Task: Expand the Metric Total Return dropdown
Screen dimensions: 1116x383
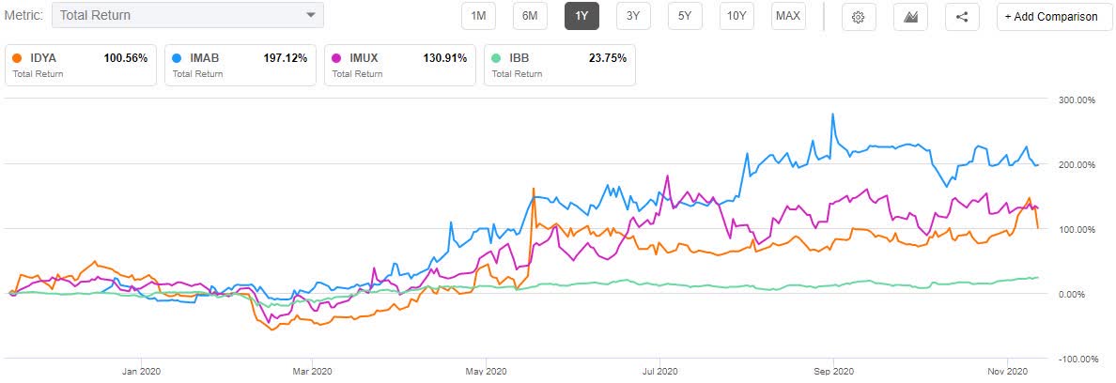Action: tap(188, 15)
